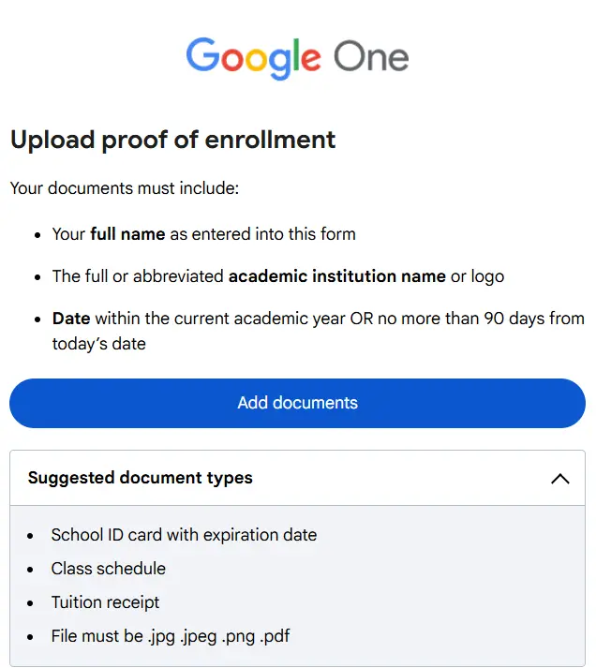The width and height of the screenshot is (596, 668).
Task: Click the '90 days from' text
Action: (534, 319)
